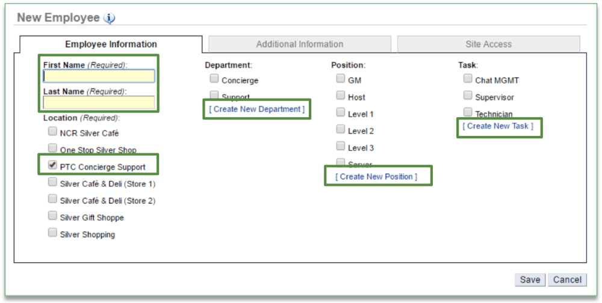The image size is (602, 303).
Task: Follow the Create New Task link
Action: click(498, 126)
